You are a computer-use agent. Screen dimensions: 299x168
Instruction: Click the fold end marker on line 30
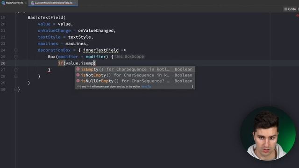pos(16,89)
